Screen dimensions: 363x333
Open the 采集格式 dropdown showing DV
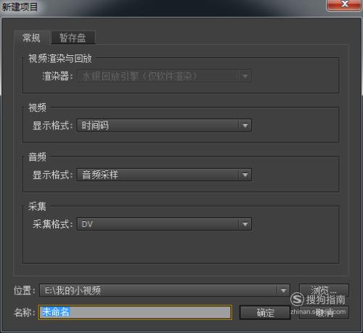click(164, 224)
